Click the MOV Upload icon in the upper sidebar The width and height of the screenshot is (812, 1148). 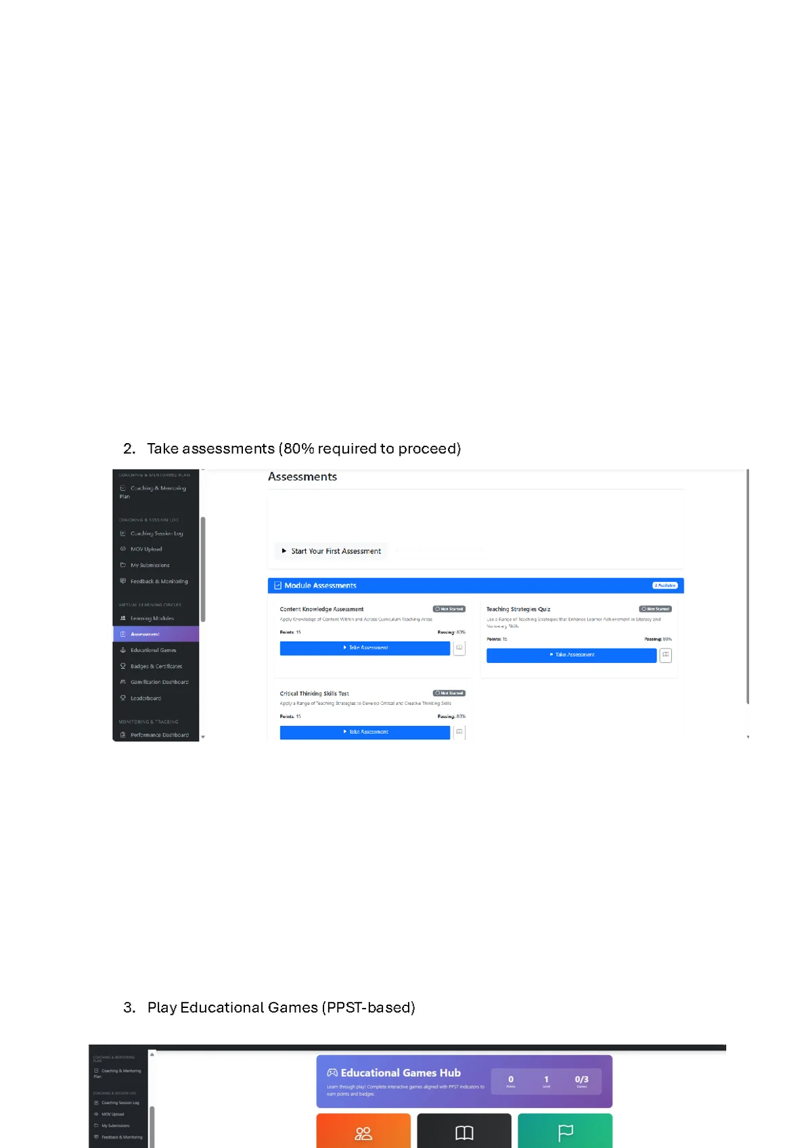pyautogui.click(x=123, y=549)
